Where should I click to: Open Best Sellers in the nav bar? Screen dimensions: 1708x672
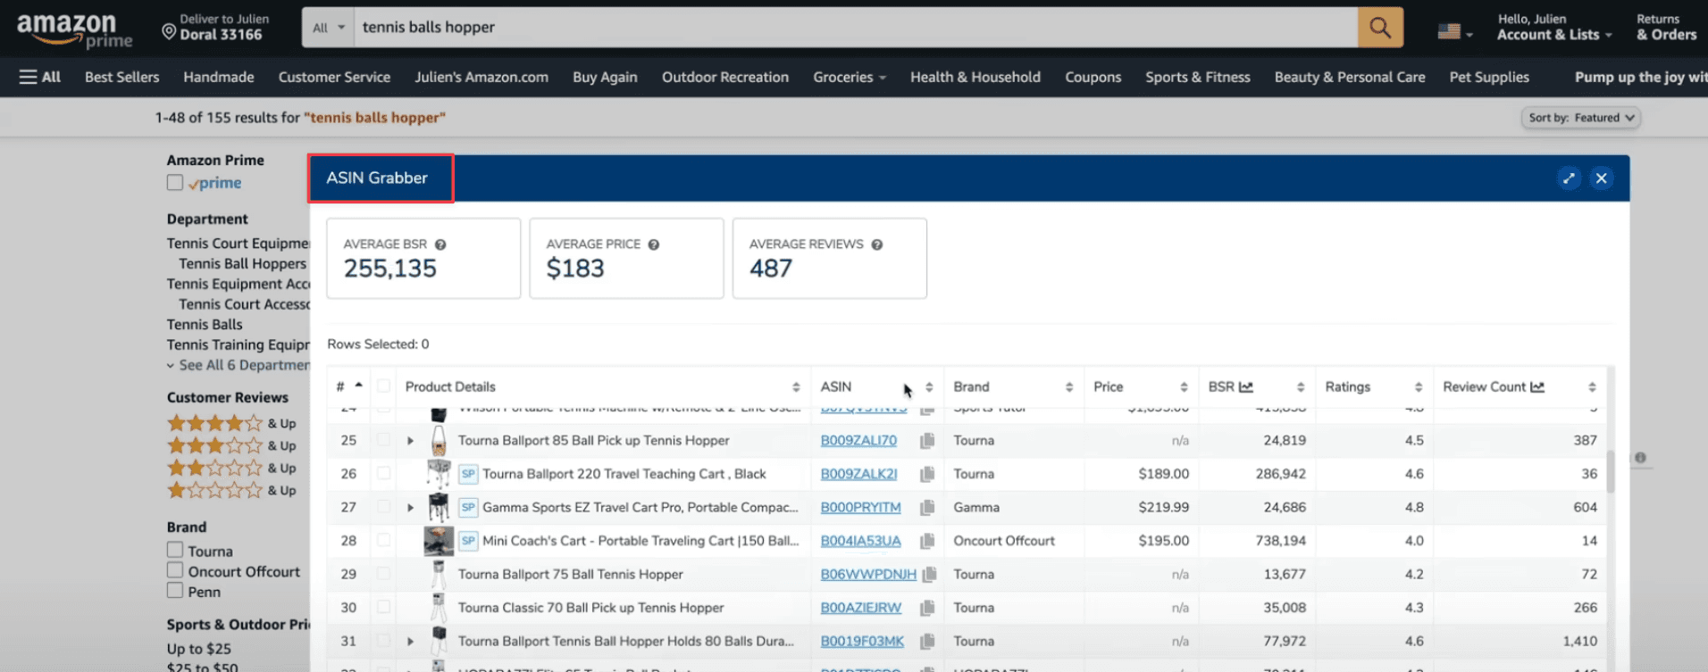122,78
